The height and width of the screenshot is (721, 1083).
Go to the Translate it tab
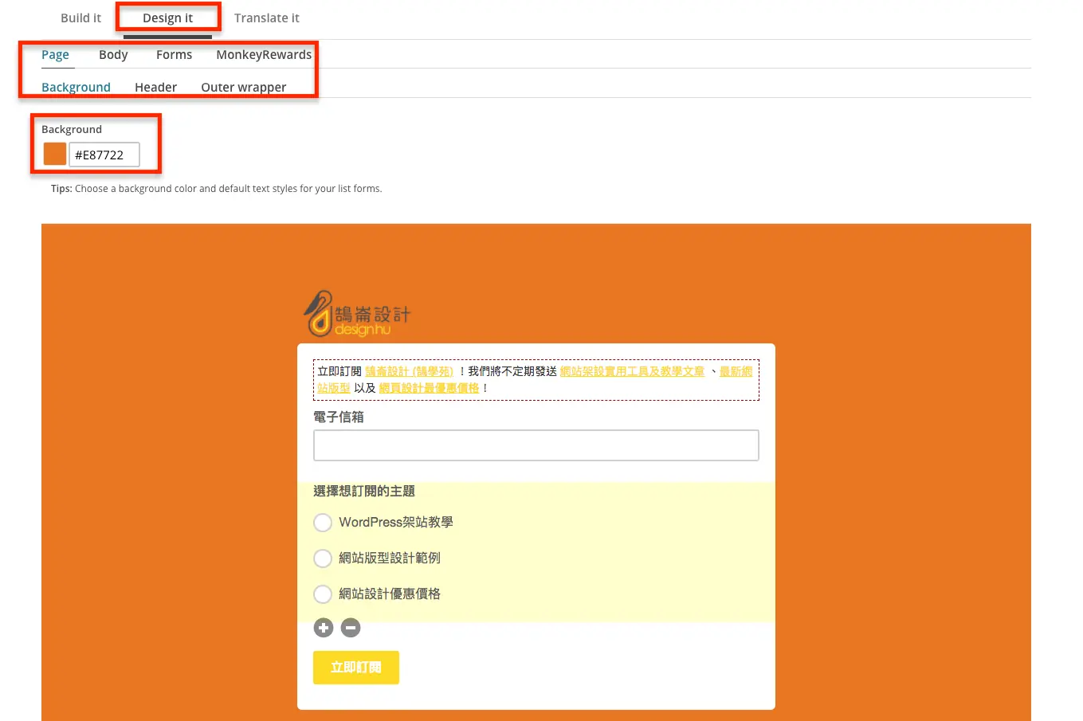click(x=267, y=18)
